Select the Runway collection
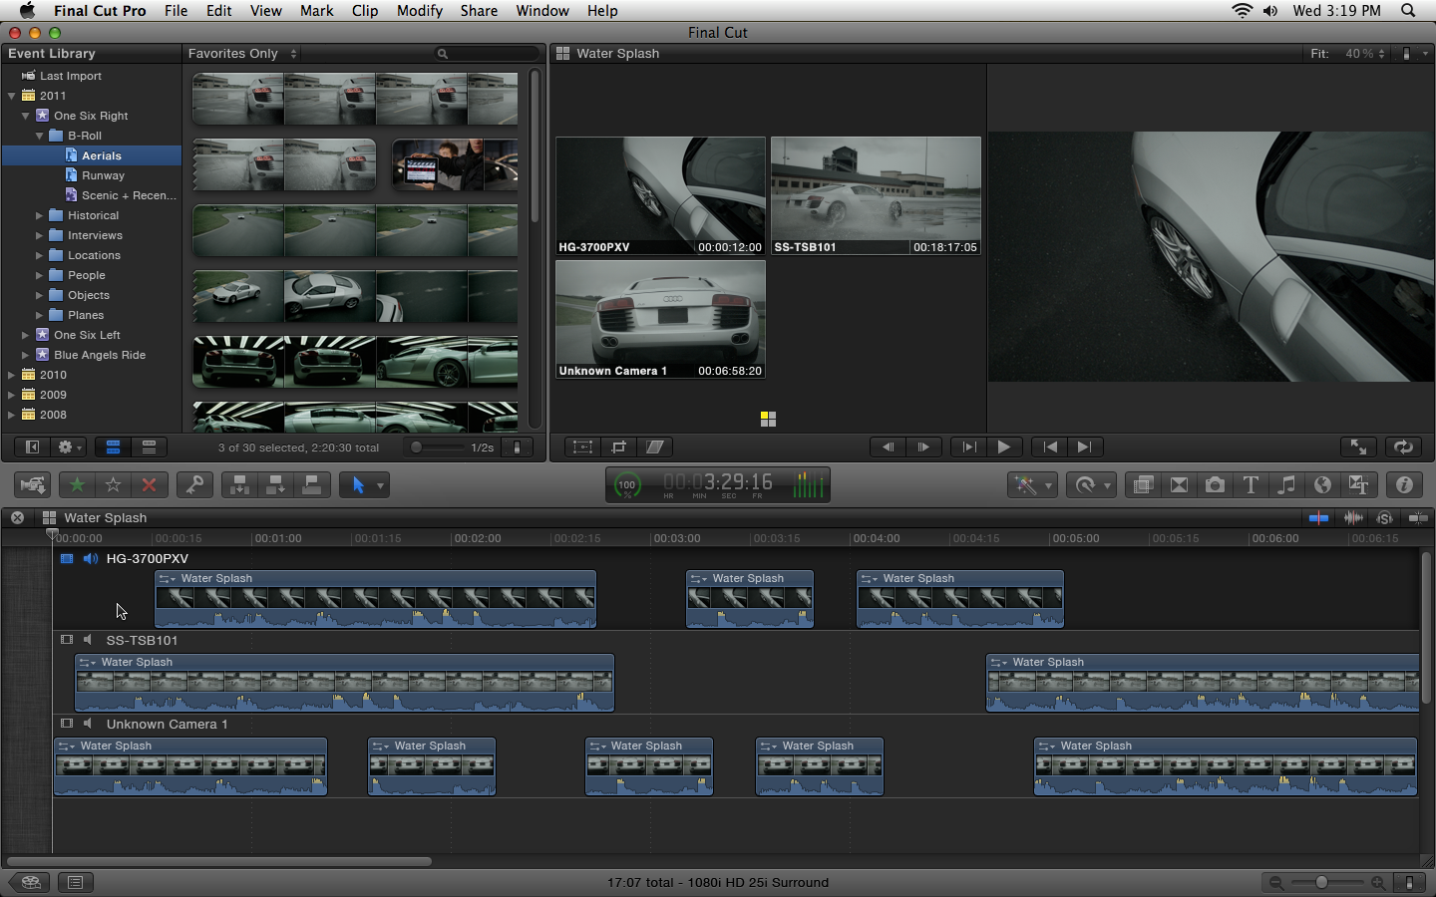This screenshot has width=1436, height=897. [x=92, y=175]
